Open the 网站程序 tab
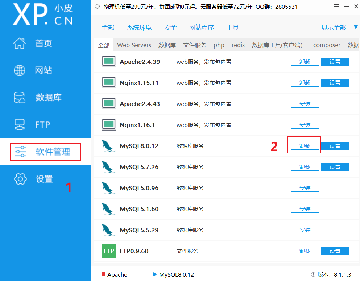The image size is (360, 281). [202, 27]
